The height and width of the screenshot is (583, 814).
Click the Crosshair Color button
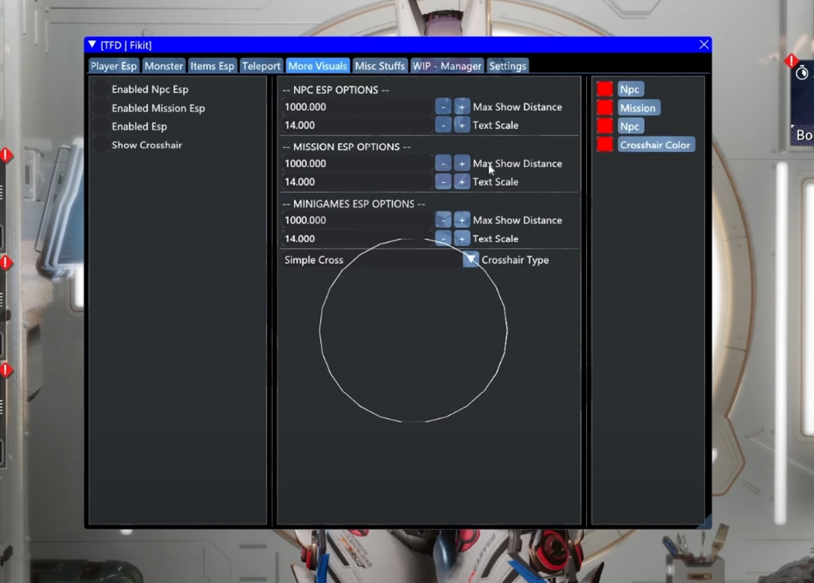tap(655, 145)
